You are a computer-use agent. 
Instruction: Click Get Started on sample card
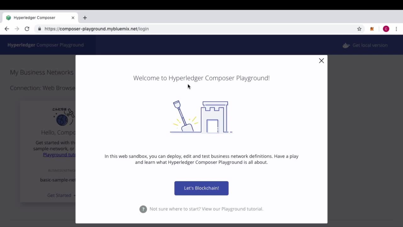61,195
